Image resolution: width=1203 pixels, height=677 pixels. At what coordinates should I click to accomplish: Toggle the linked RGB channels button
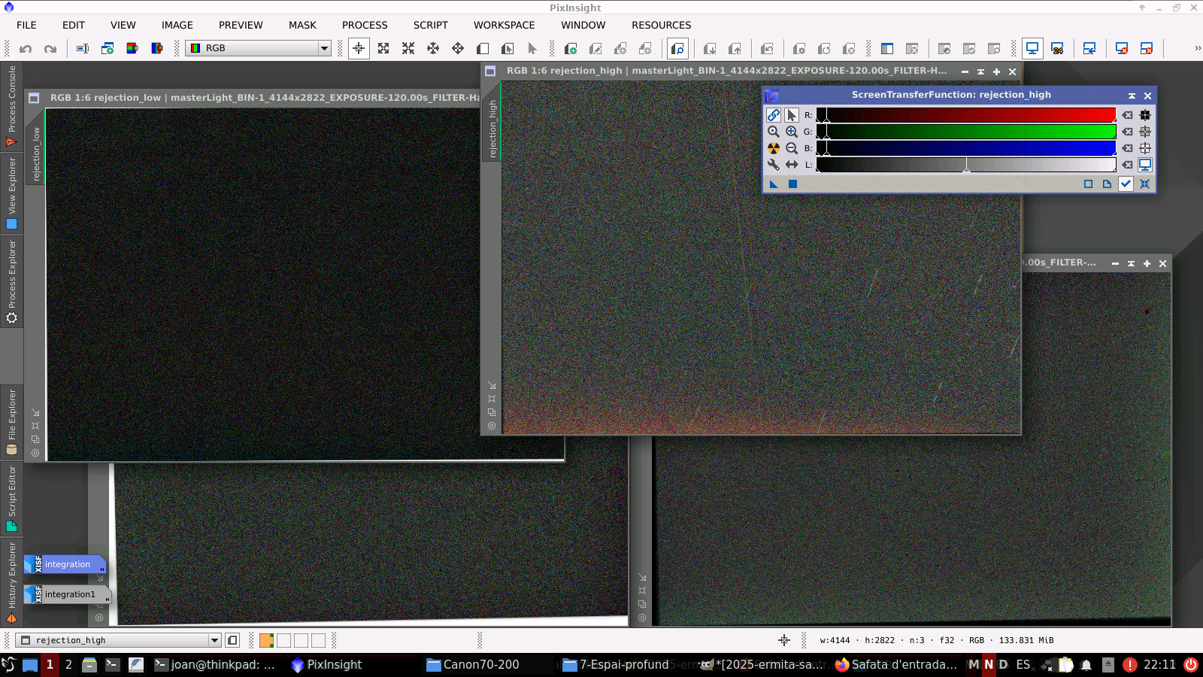[x=773, y=115]
